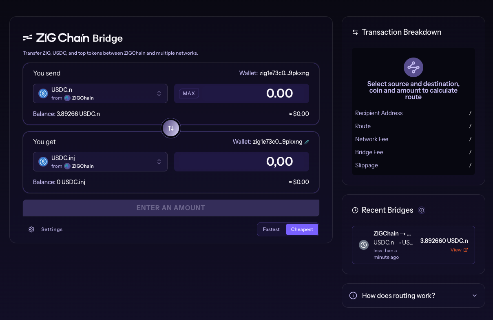Click the chevron arrows on USDC.inj selector
Viewport: 493px width, 320px height.
tap(159, 162)
